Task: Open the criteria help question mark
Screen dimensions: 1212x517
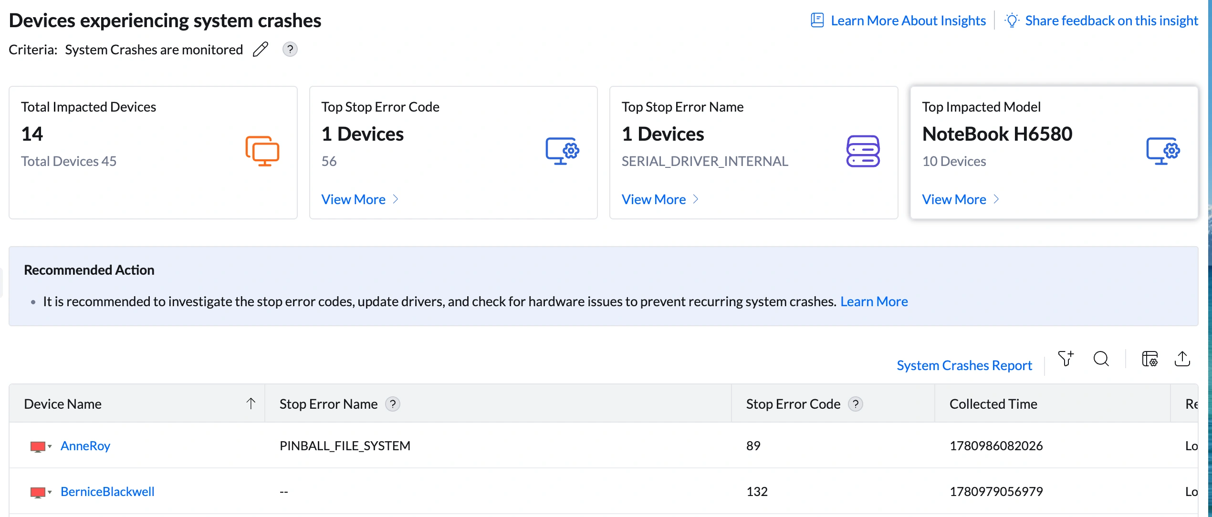Action: [x=290, y=49]
